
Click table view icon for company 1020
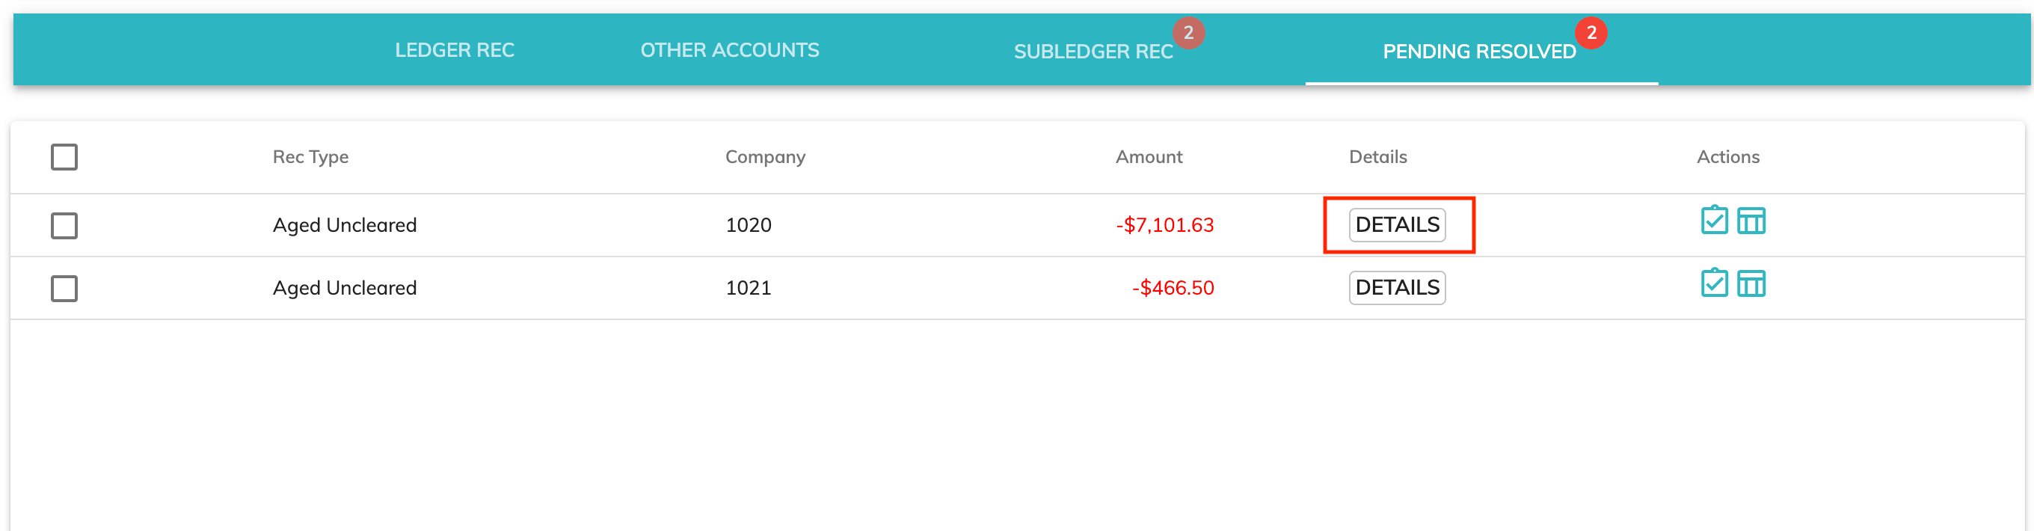coord(1751,221)
